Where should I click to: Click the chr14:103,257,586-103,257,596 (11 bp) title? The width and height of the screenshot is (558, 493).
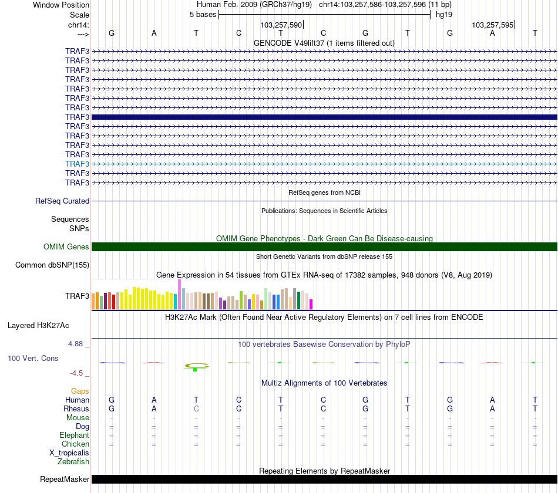(x=385, y=5)
